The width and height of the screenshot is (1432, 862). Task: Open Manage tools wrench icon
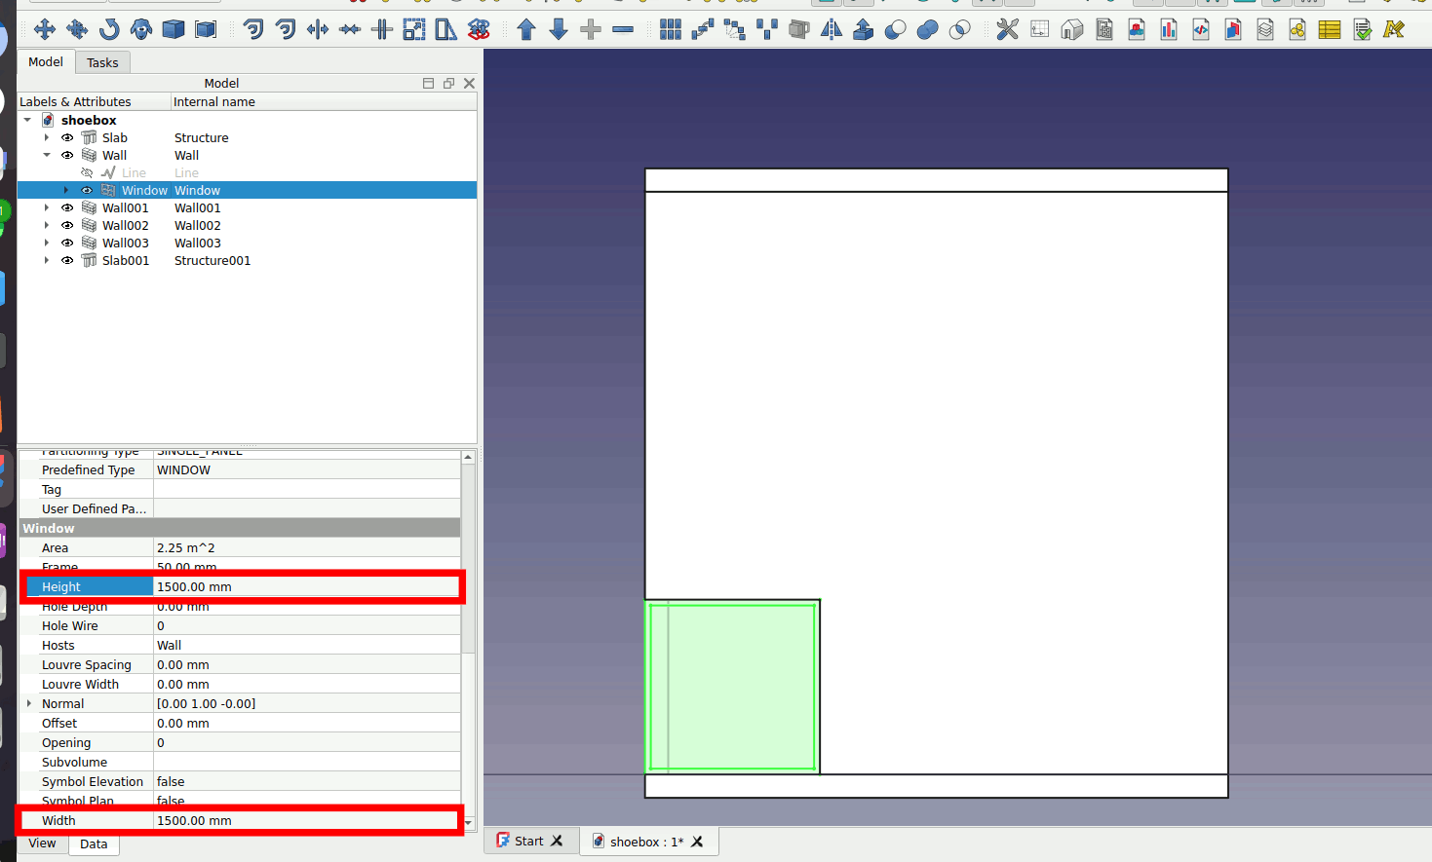1007,29
